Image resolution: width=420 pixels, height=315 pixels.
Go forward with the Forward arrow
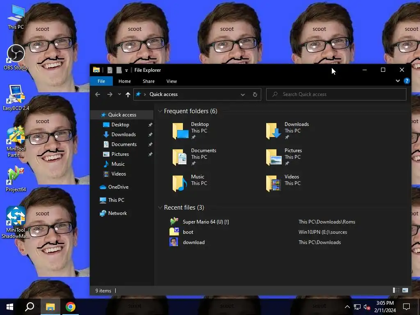(x=110, y=94)
